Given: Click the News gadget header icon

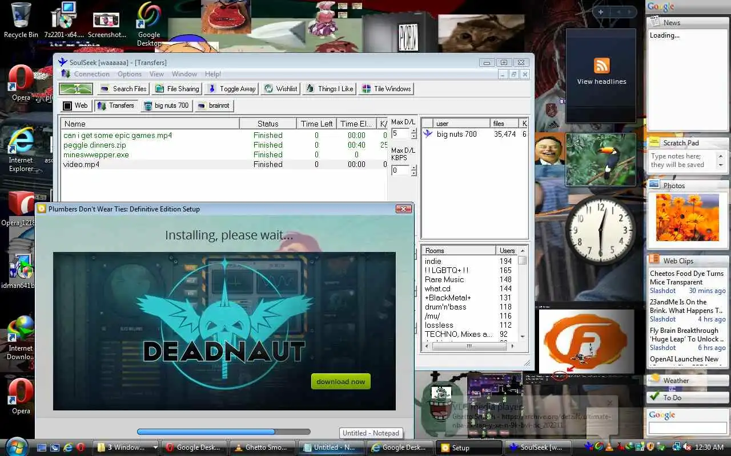Looking at the screenshot, I should pos(655,22).
